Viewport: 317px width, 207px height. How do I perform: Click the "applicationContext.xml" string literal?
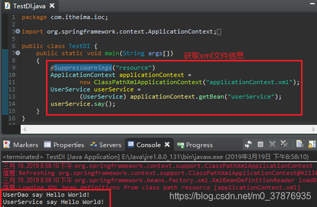pyautogui.click(x=249, y=82)
